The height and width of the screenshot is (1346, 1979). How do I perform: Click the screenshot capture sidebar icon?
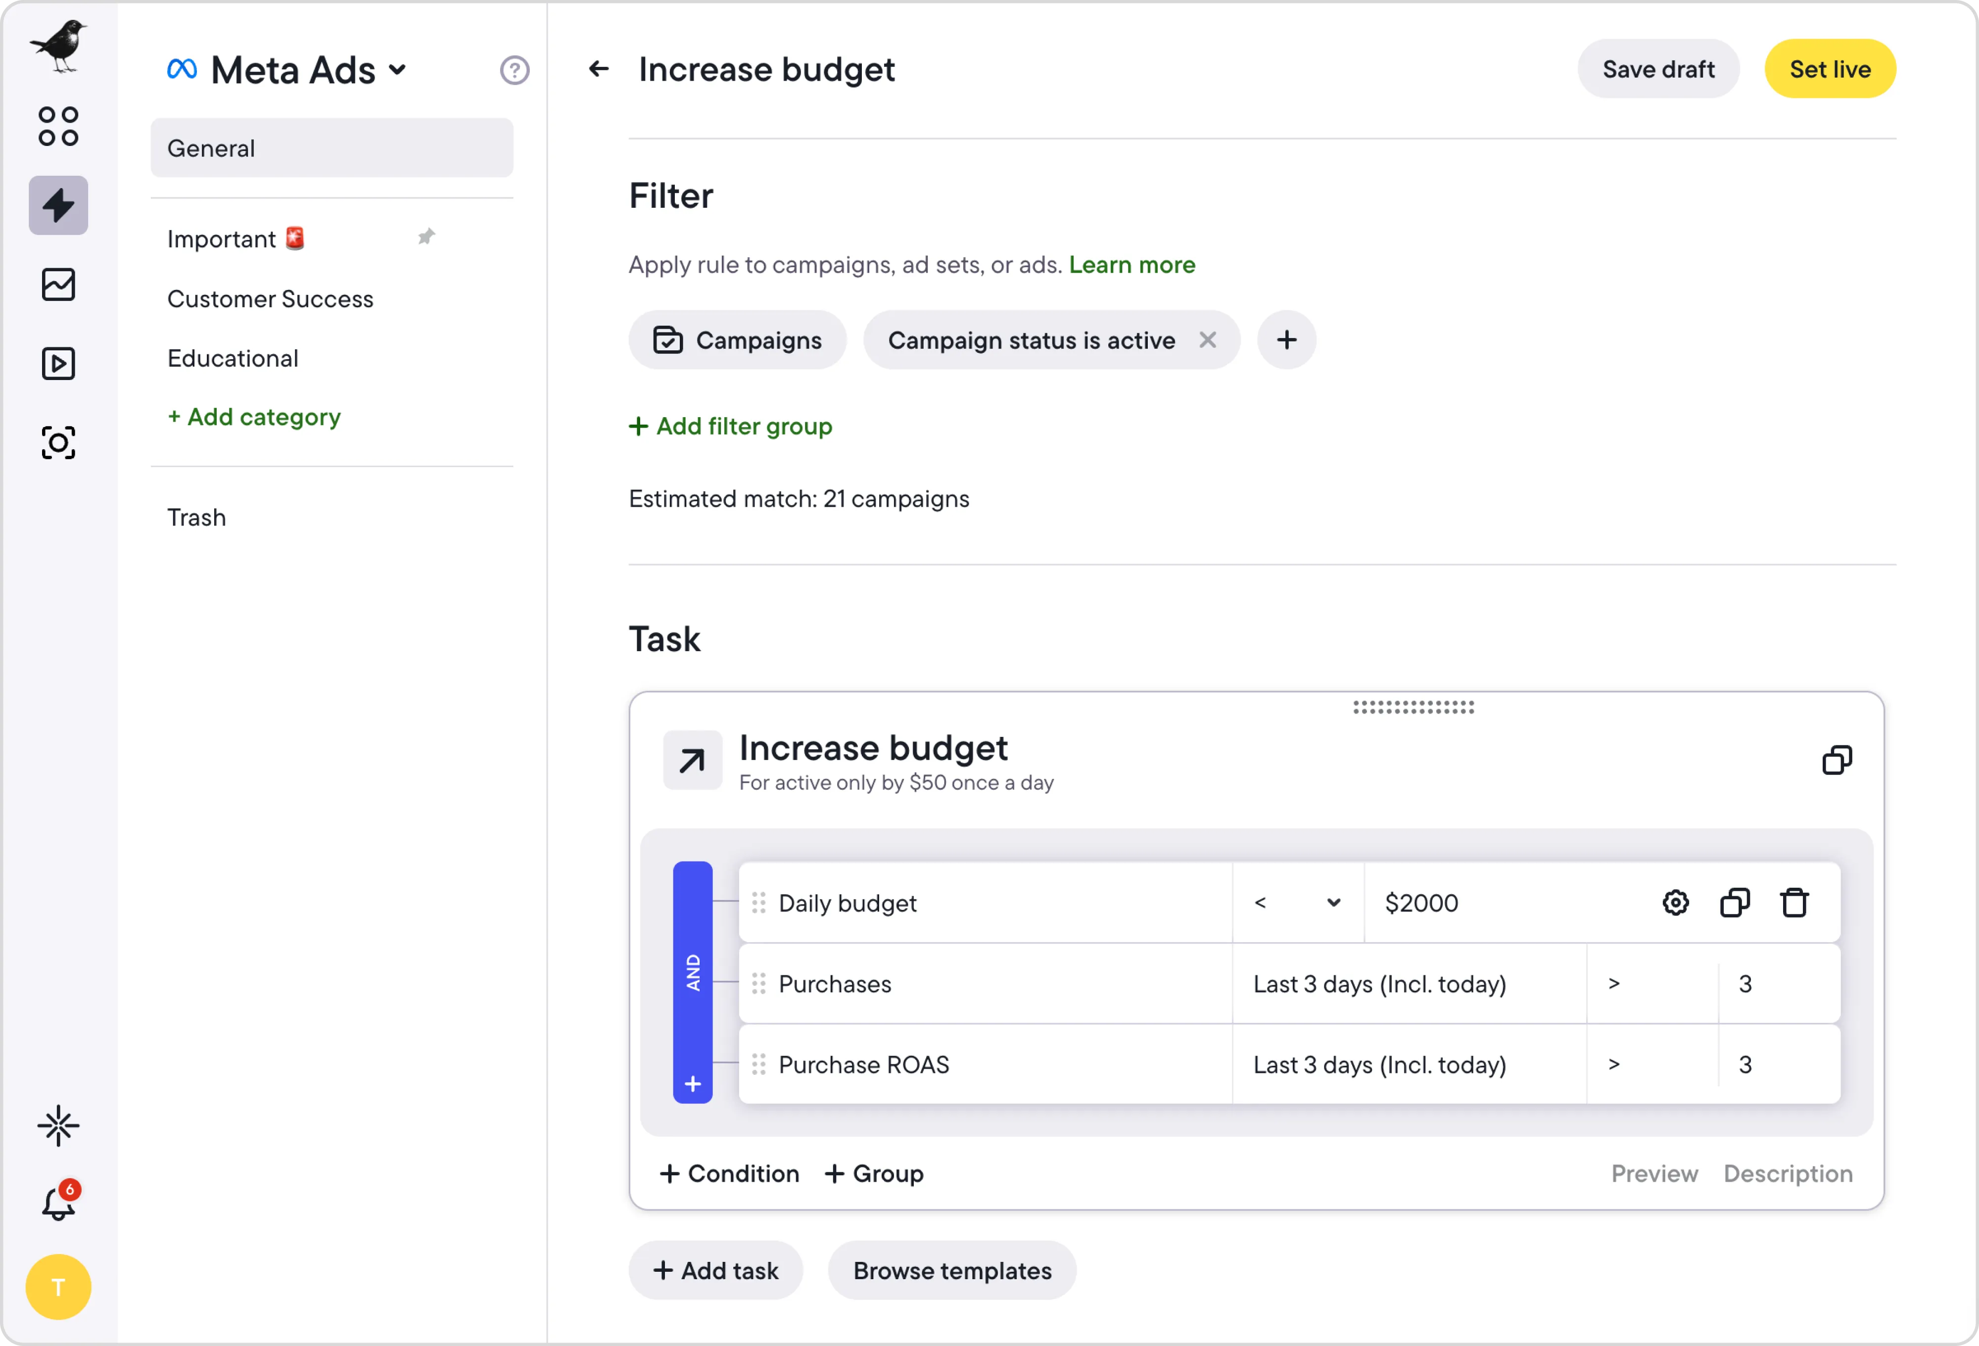(58, 443)
